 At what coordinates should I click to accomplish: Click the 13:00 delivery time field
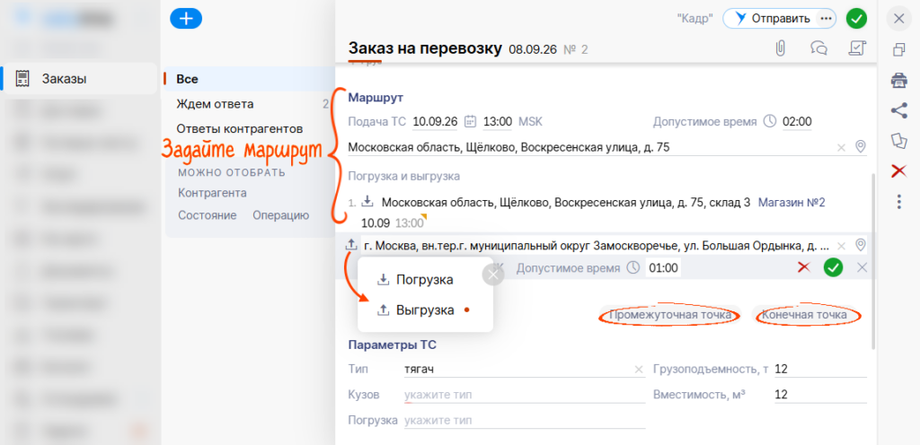pos(498,122)
